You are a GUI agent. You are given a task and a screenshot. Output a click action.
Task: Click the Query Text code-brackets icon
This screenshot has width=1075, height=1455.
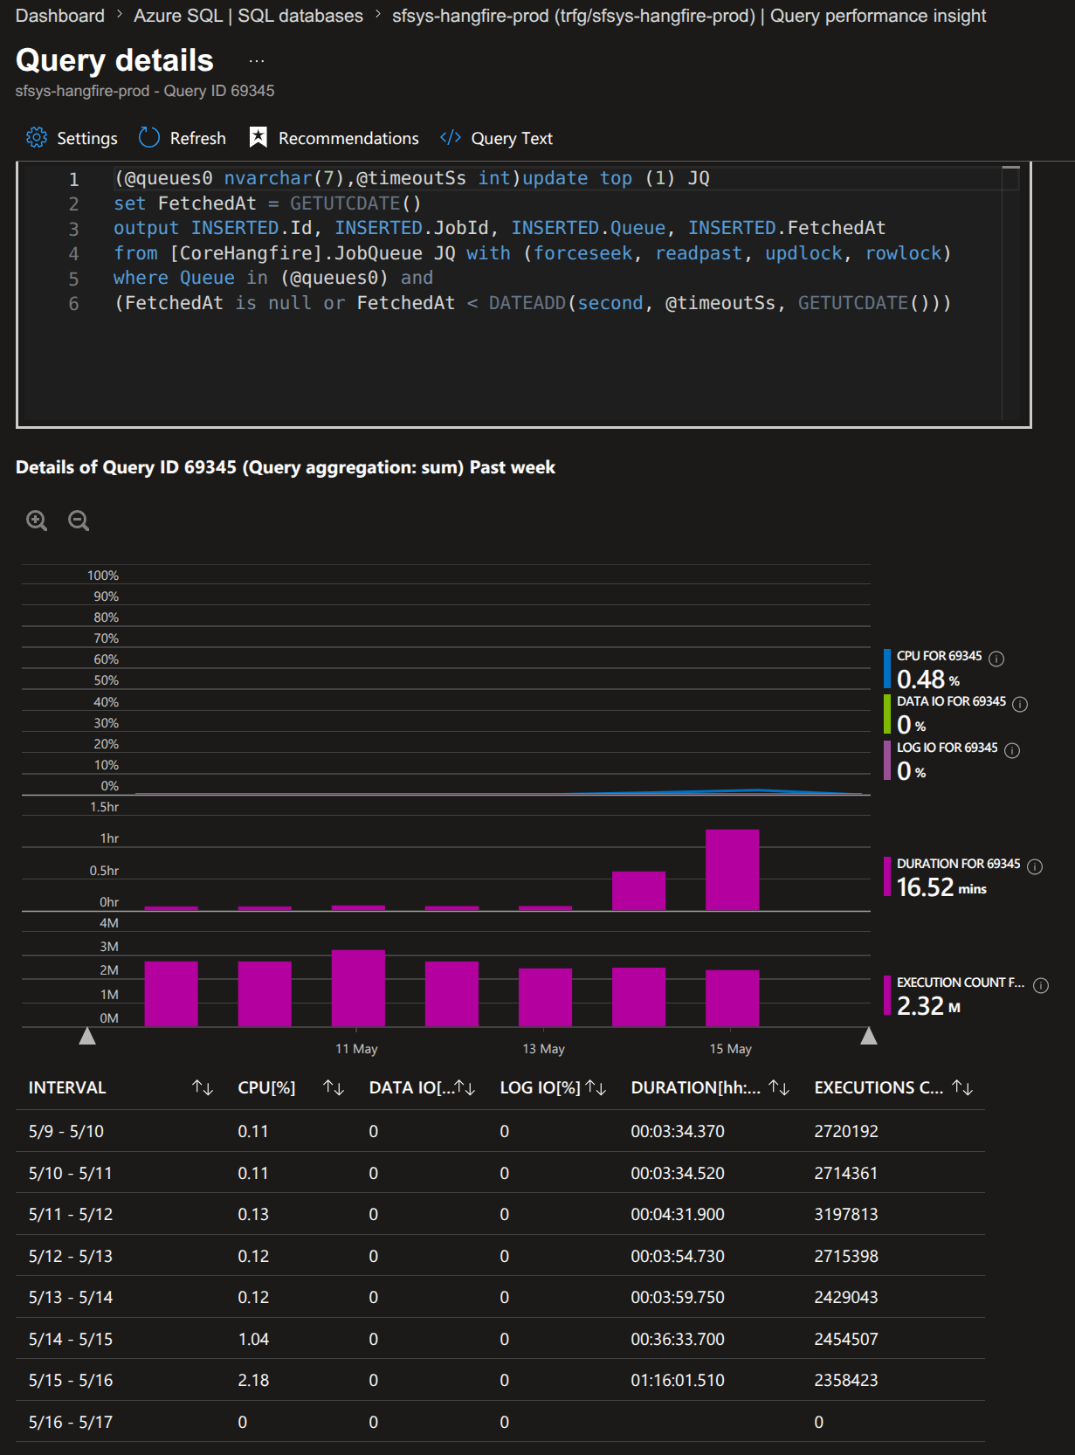(451, 138)
